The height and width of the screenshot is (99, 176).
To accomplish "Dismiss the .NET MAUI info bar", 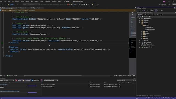I will click(x=135, y=10).
